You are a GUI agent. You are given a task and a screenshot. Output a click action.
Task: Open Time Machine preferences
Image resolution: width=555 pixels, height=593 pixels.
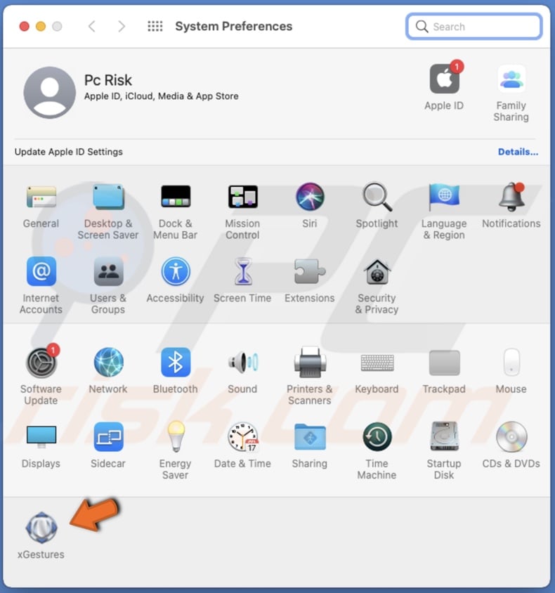pos(377,438)
